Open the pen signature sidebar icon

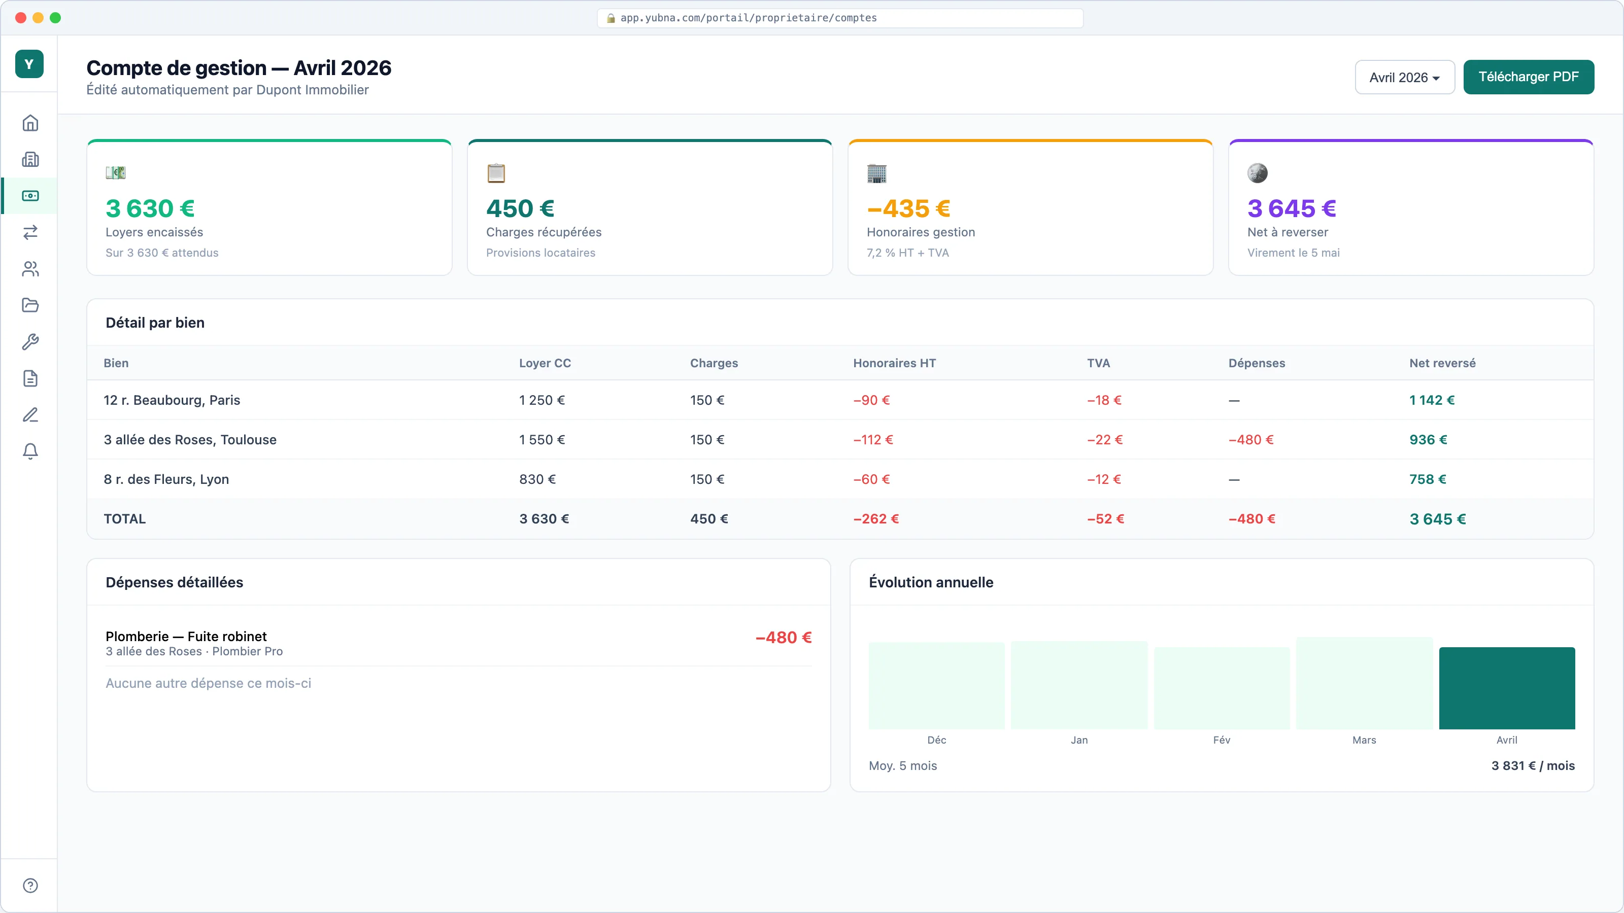(x=30, y=414)
